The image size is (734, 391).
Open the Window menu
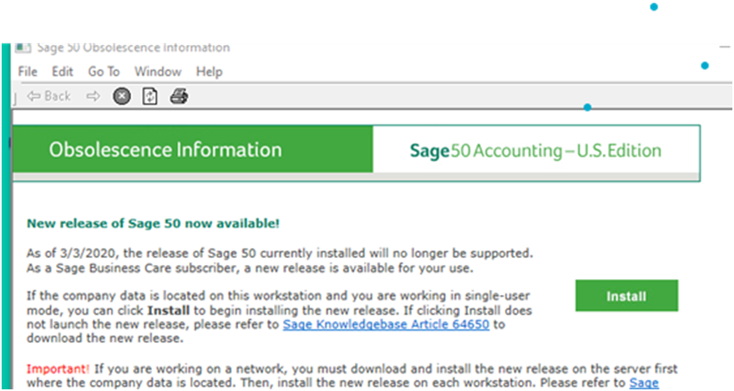[x=158, y=72]
